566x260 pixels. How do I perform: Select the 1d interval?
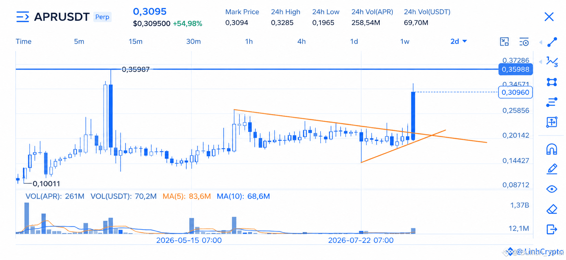[x=354, y=41]
